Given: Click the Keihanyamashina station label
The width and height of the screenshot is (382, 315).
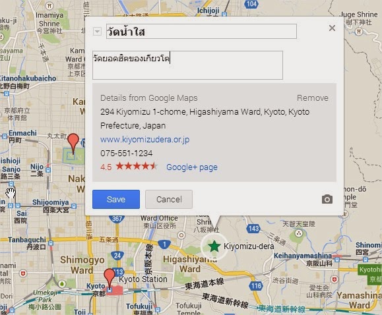Looking at the screenshot, I should (x=303, y=256).
